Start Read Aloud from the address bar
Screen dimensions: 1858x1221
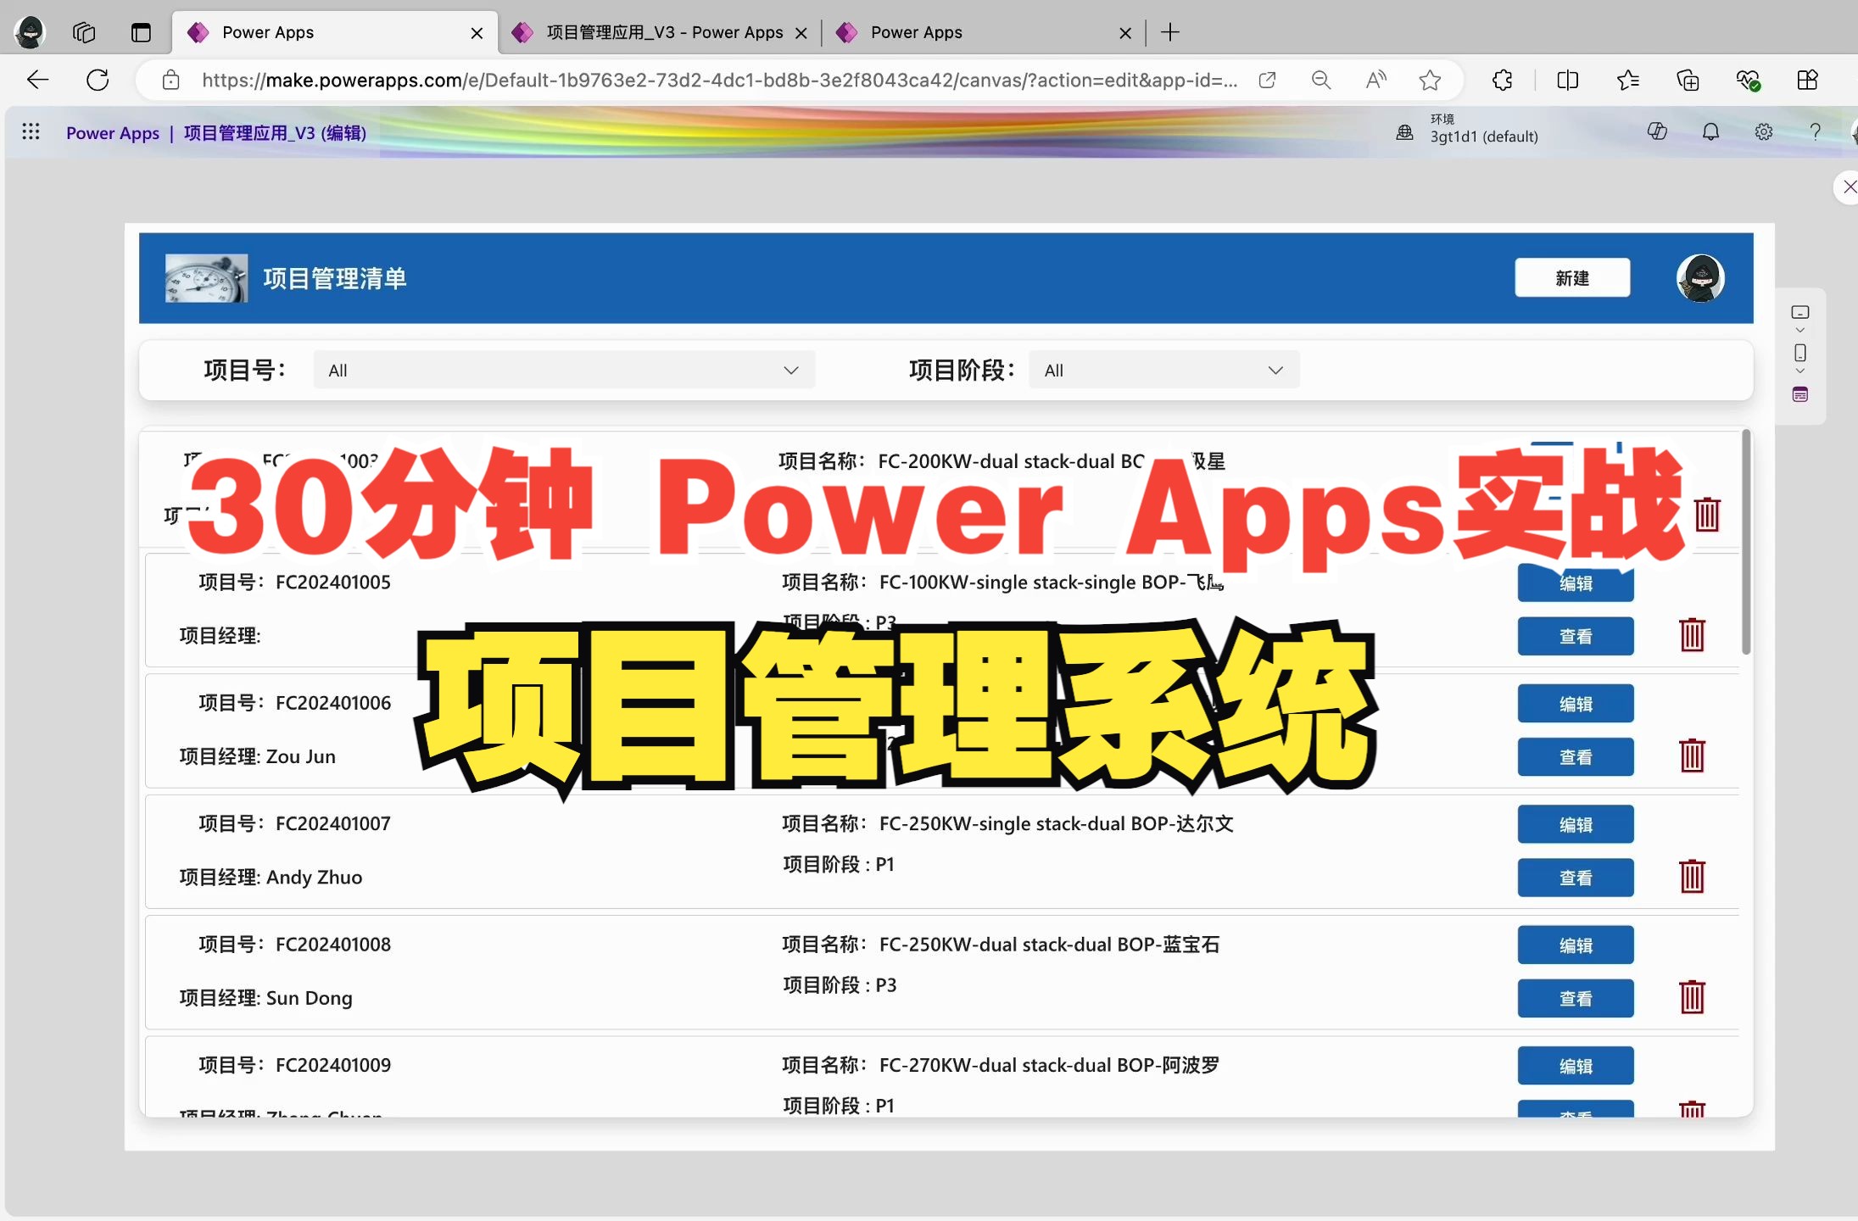point(1375,81)
